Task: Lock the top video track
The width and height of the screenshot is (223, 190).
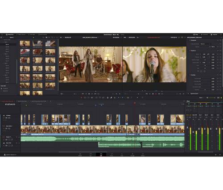Action: click(4, 118)
